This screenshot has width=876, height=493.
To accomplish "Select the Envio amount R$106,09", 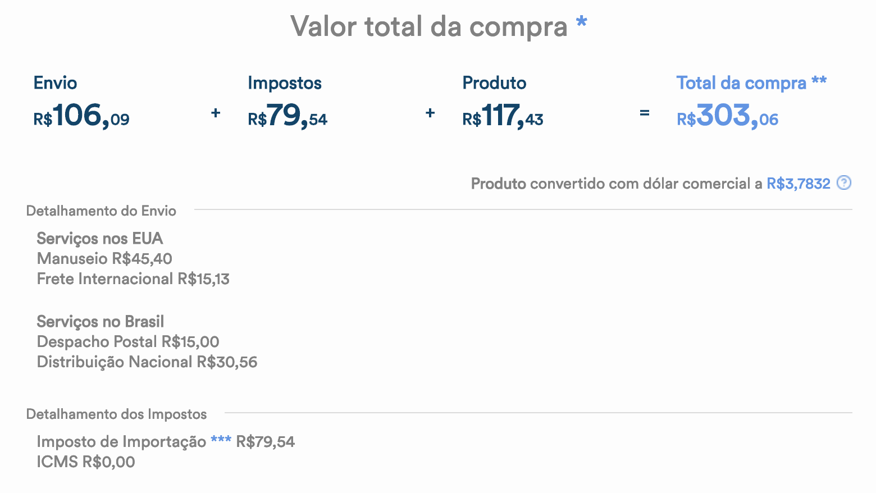I will [x=81, y=116].
